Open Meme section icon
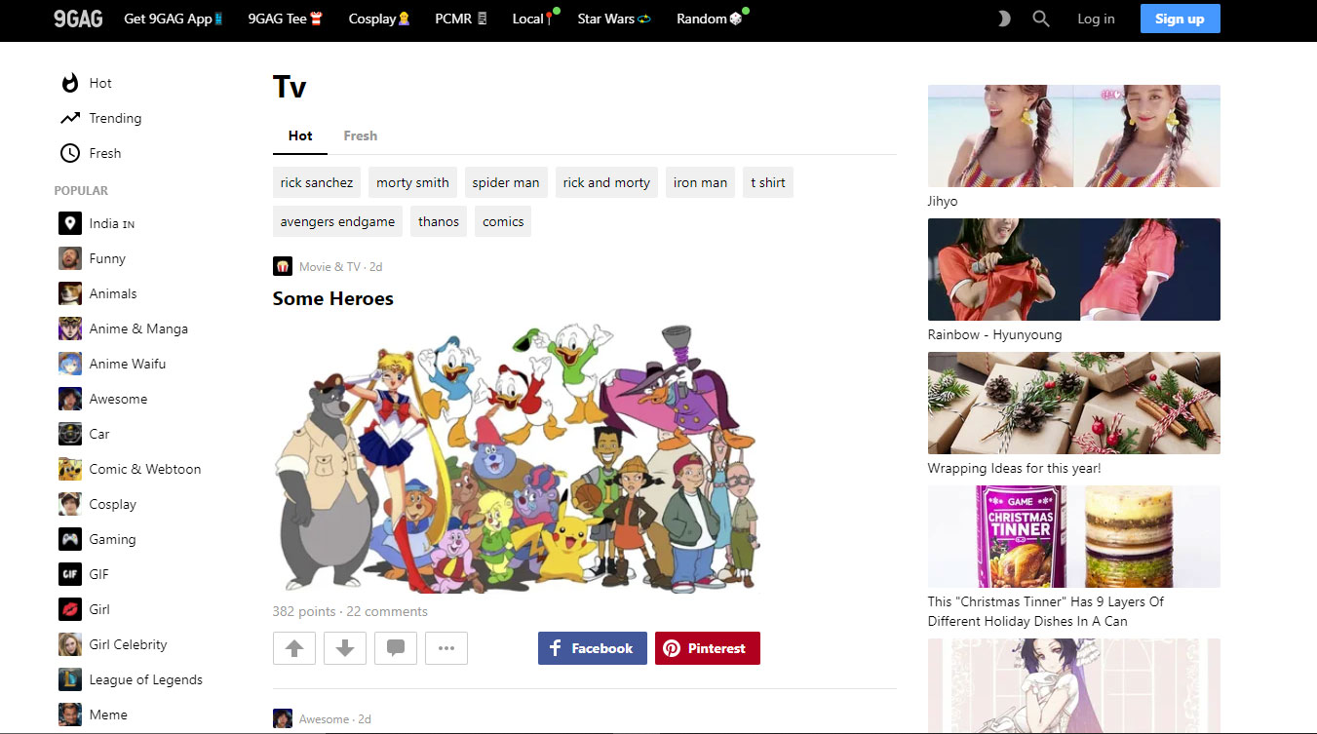This screenshot has width=1317, height=734. 69,715
